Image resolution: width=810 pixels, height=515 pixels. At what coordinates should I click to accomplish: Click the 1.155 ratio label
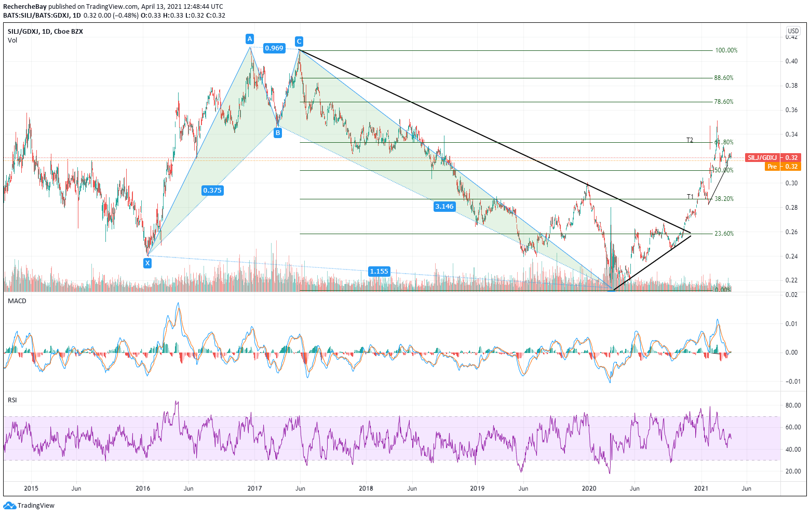point(379,271)
